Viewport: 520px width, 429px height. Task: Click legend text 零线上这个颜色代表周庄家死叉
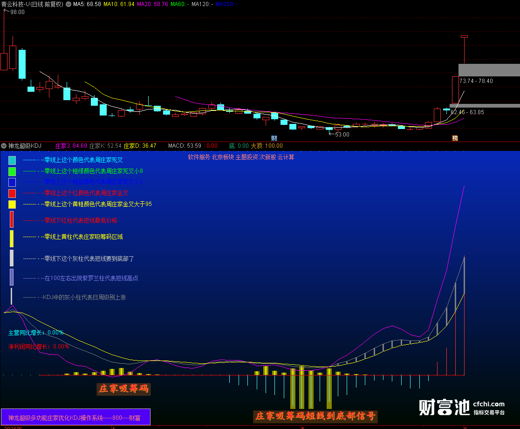pyautogui.click(x=83, y=160)
